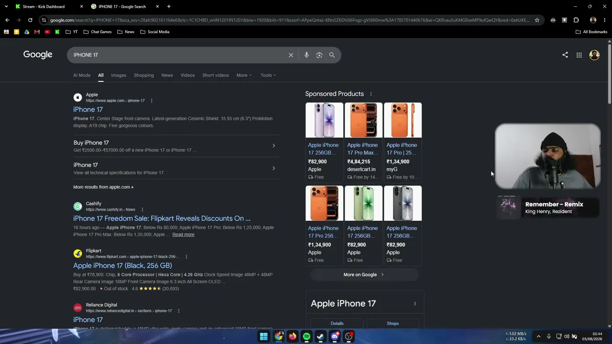Open Chrome extensions puzzle icon
Viewport: 612px width, 344px height.
coord(576,20)
